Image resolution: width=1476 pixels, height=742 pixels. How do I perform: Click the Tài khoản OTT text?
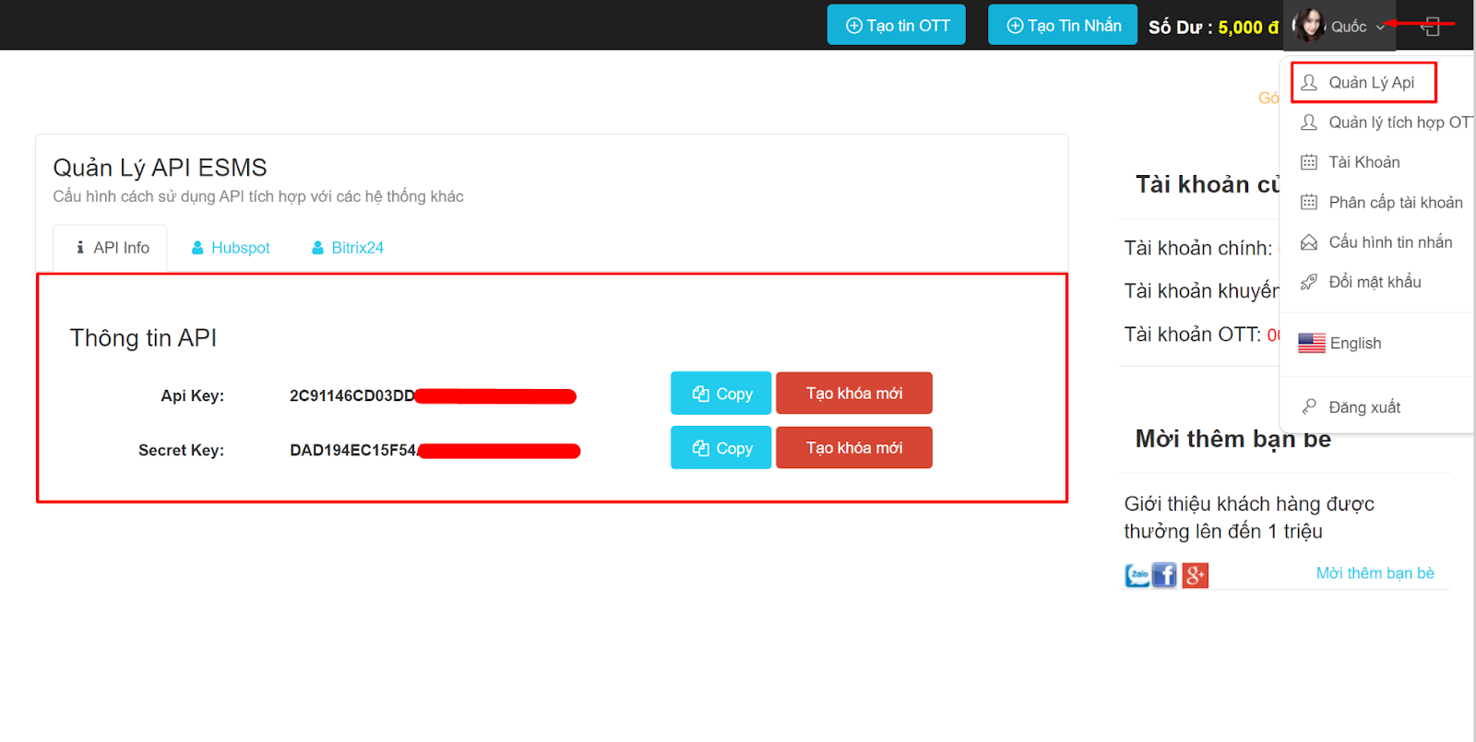coord(1193,335)
